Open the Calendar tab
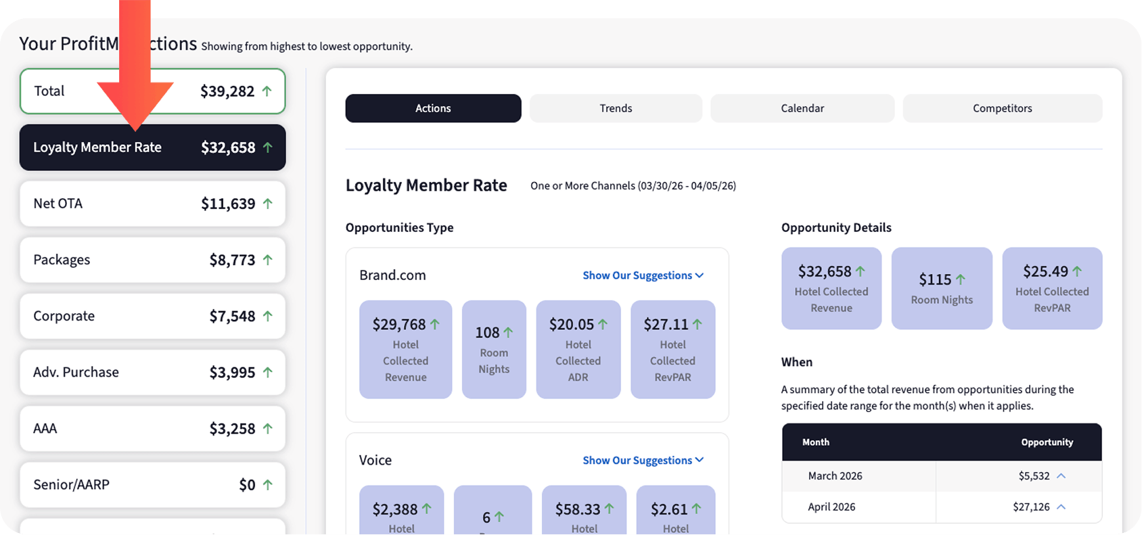 point(802,108)
